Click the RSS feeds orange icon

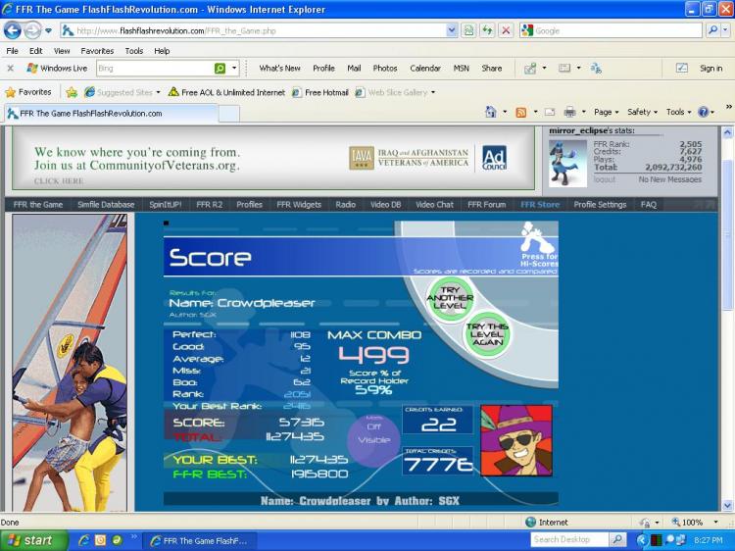(x=520, y=112)
